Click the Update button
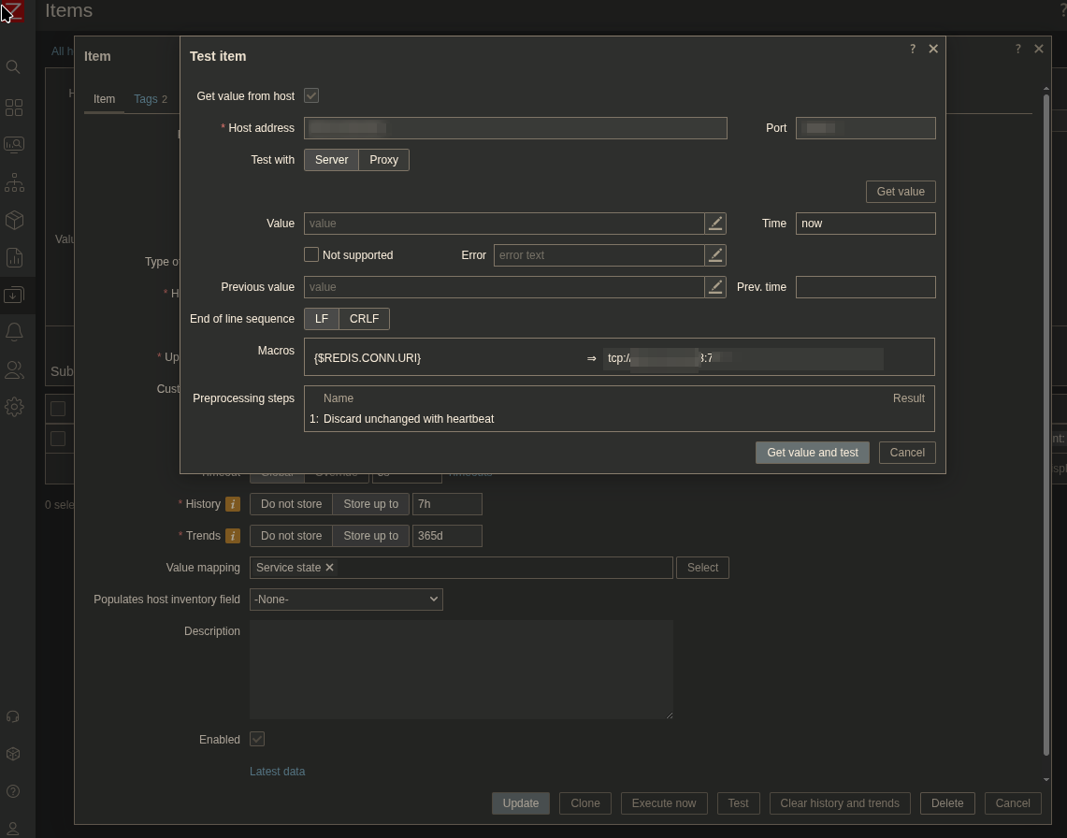This screenshot has width=1067, height=838. [x=521, y=803]
